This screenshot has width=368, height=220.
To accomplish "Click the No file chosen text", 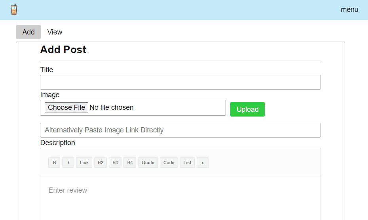I will 112,107.
